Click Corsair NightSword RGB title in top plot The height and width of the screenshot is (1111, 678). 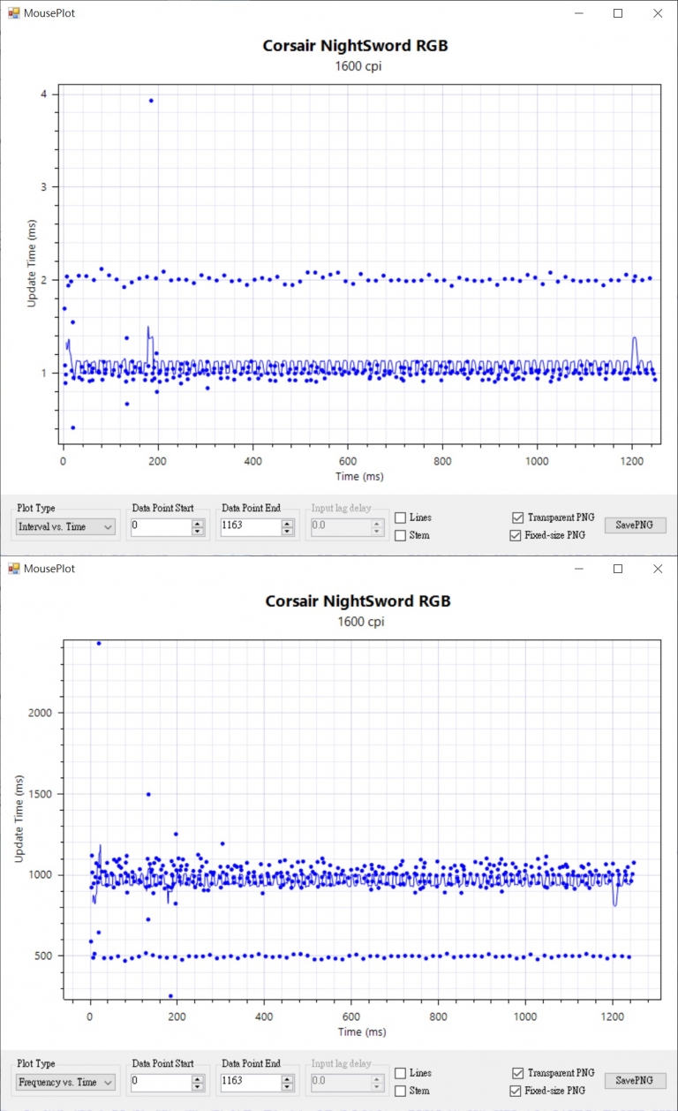pyautogui.click(x=355, y=46)
